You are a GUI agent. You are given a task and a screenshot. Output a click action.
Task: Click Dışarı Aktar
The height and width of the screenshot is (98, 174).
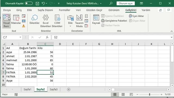tap(137, 21)
